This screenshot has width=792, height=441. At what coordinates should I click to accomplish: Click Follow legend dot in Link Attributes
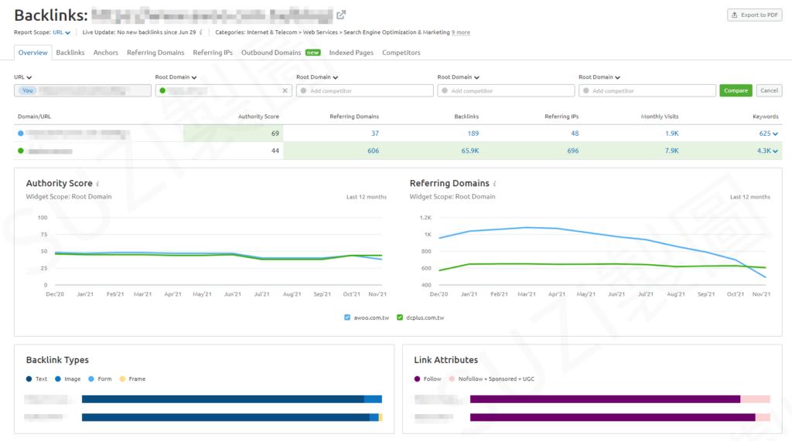[417, 379]
